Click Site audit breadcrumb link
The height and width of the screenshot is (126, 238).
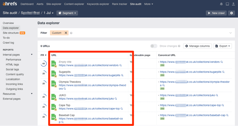[x=10, y=13]
